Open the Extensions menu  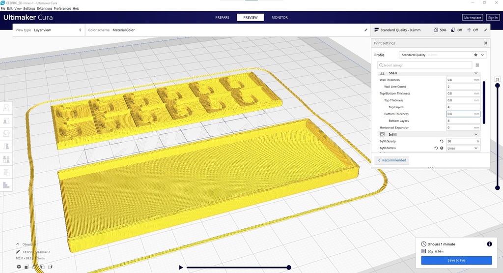coord(44,9)
